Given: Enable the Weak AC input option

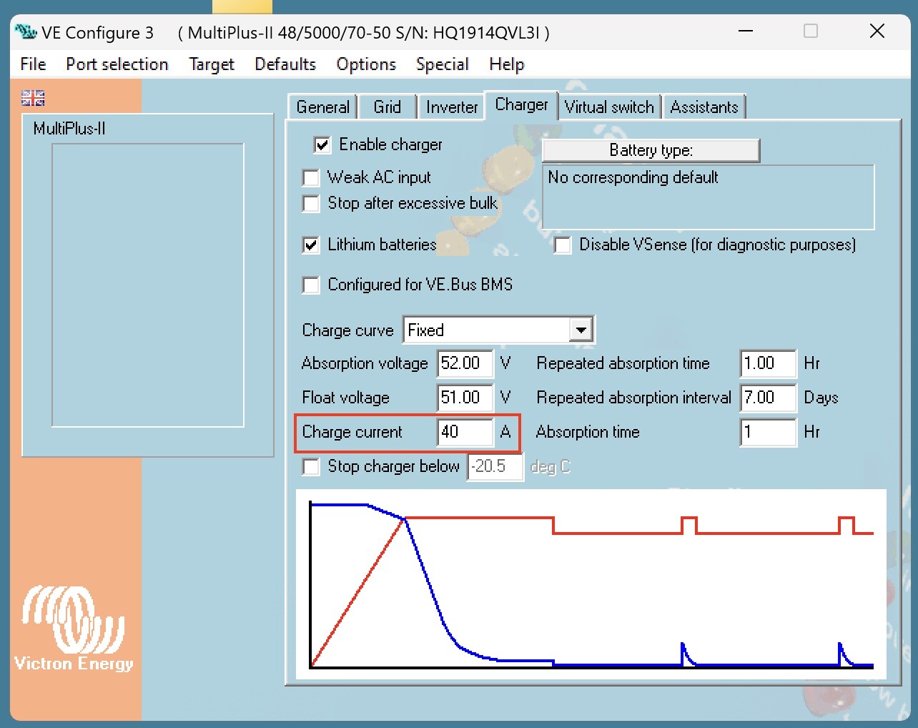Looking at the screenshot, I should click(311, 177).
